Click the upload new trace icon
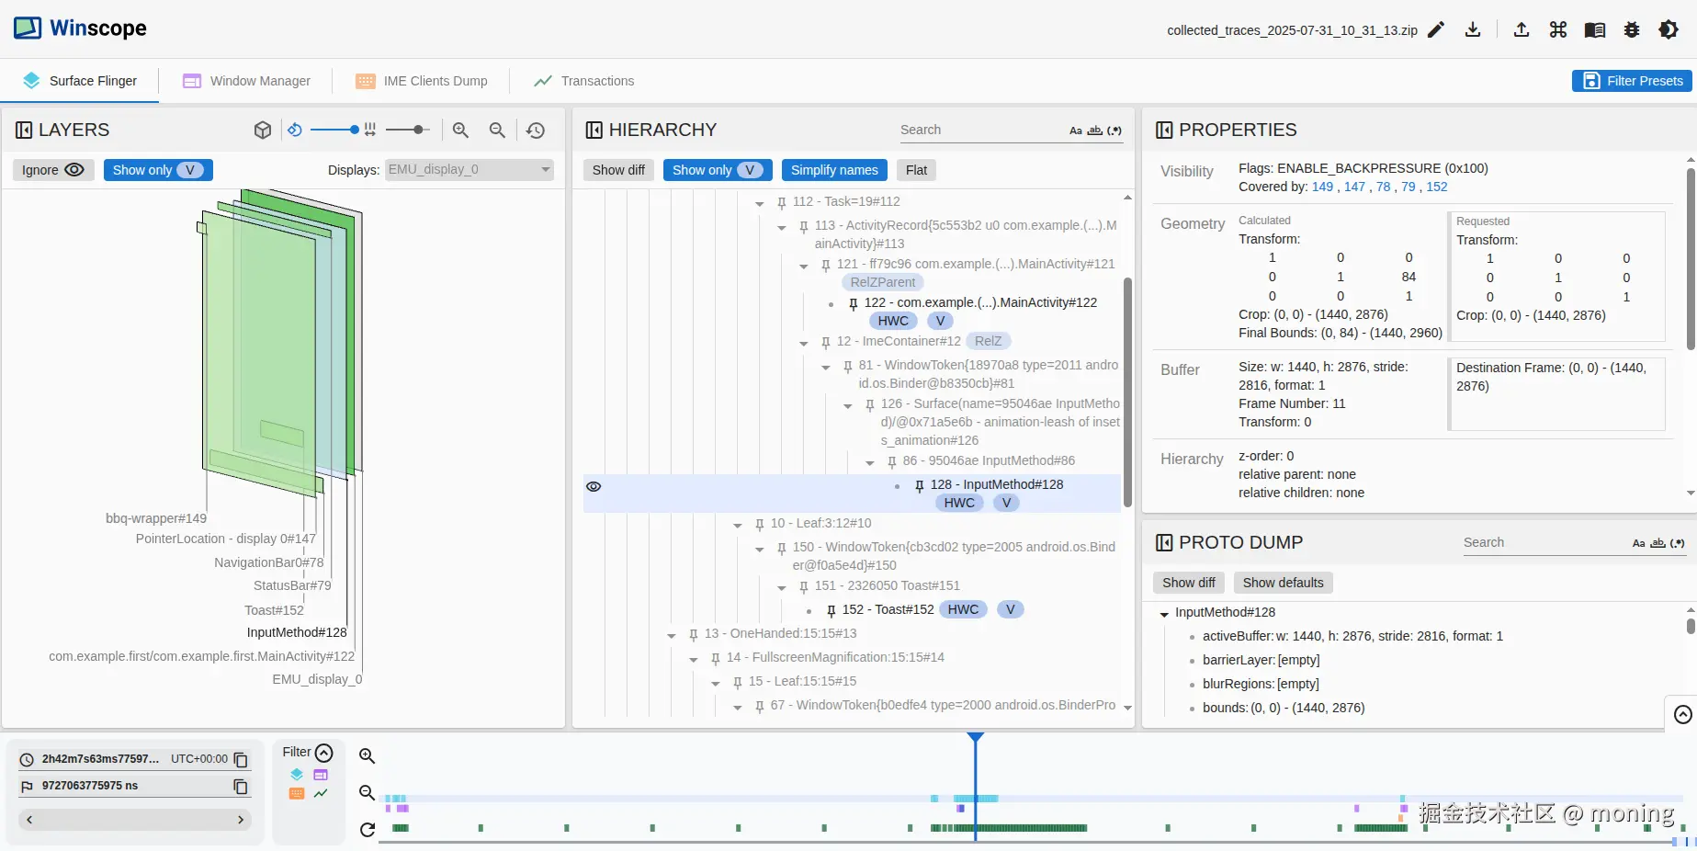 pyautogui.click(x=1522, y=29)
